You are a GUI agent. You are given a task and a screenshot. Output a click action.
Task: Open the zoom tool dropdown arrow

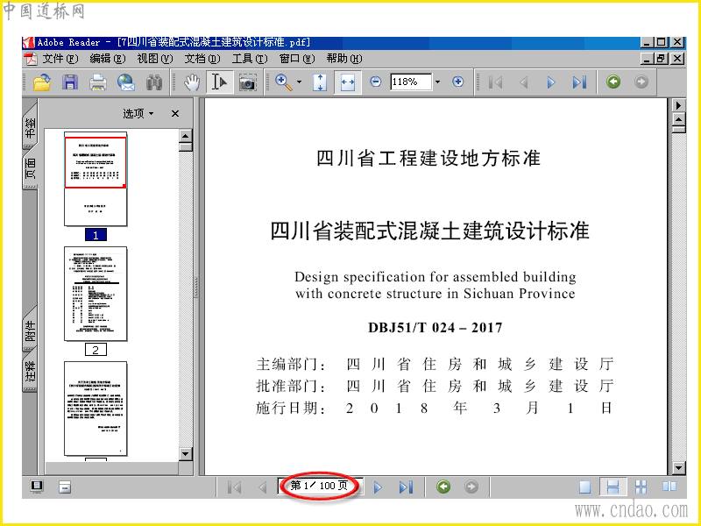299,82
